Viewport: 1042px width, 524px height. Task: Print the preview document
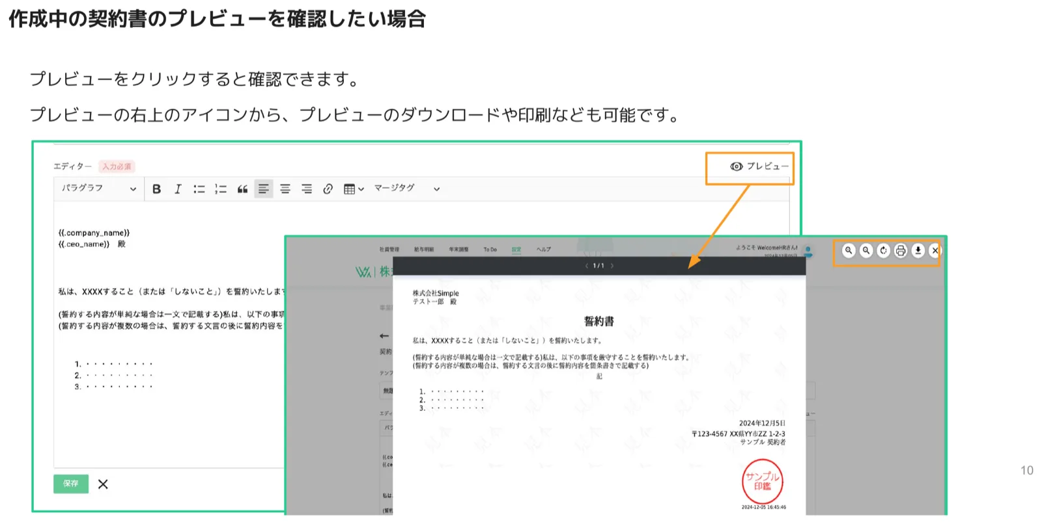[901, 250]
